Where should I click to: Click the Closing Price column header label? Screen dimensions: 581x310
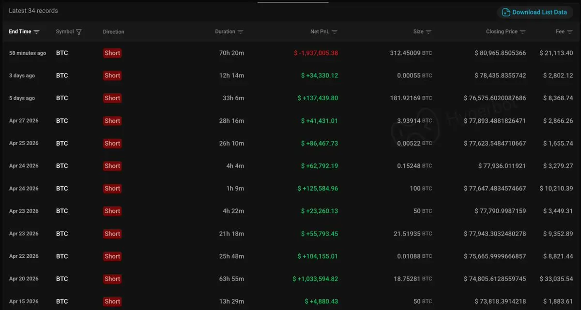click(x=502, y=31)
